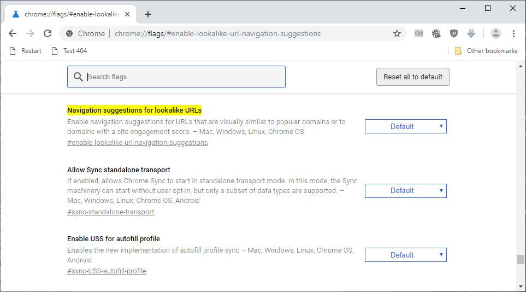
Task: Reload the flags page
Action: (x=48, y=33)
